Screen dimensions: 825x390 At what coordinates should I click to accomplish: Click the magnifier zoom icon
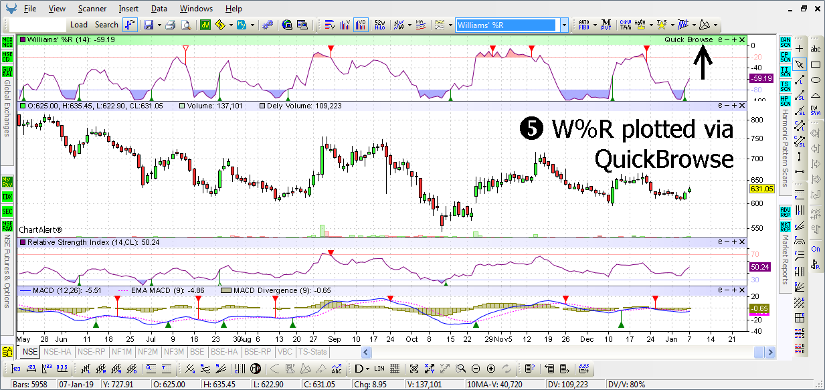tap(461, 369)
